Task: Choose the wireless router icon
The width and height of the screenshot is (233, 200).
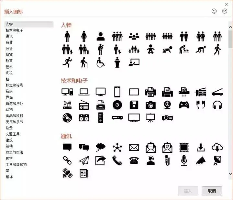Action: point(67,105)
